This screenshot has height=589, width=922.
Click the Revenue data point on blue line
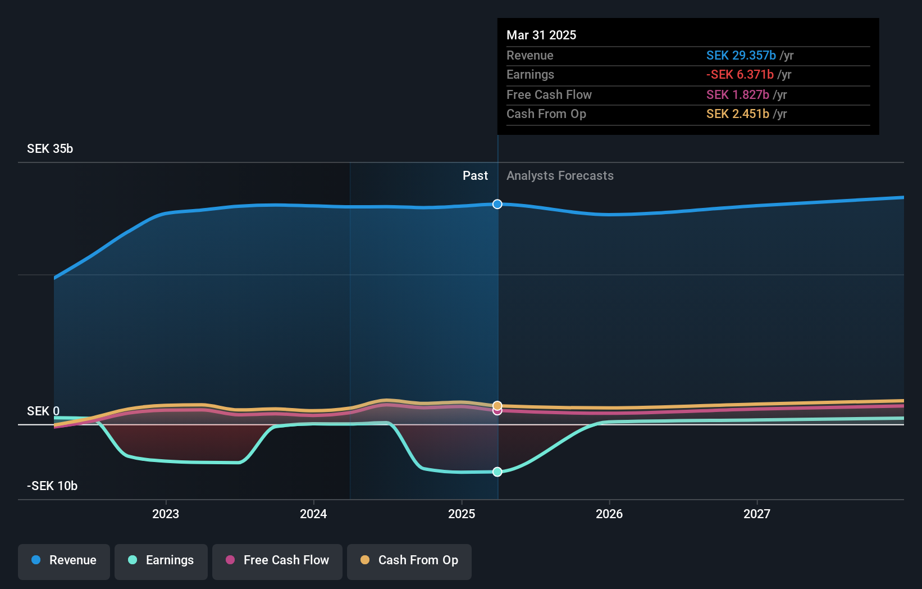[497, 204]
